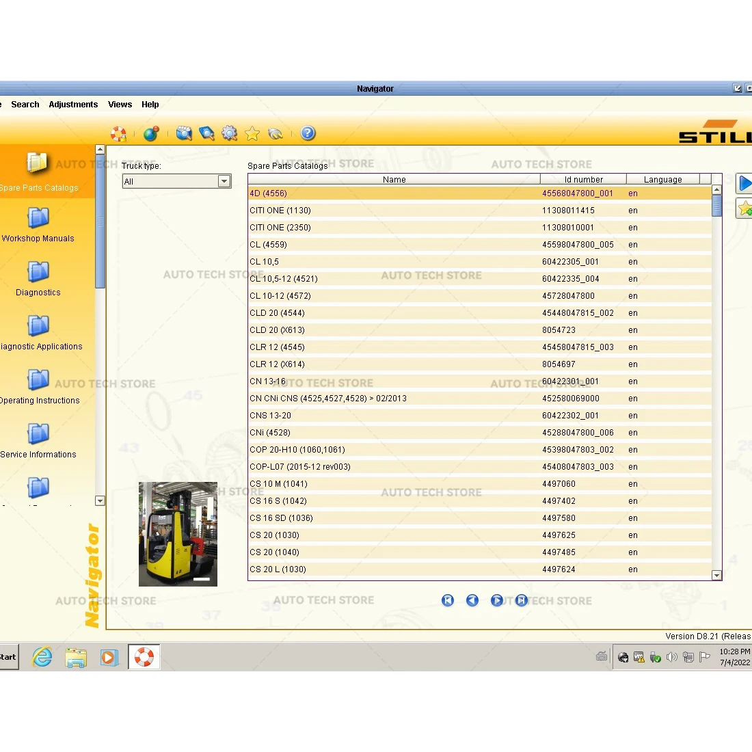Select the CLR 12 (4545) row
Screen dimensions: 752x752
click(x=480, y=347)
